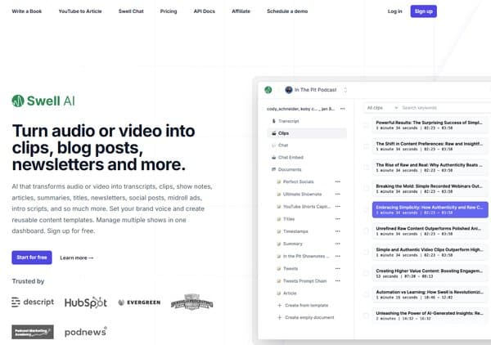The height and width of the screenshot is (345, 491).
Task: Click the Search keywords field
Action: coord(444,108)
